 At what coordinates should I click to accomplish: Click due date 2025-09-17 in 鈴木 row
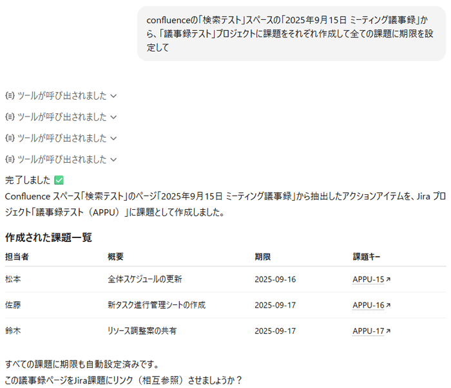point(275,331)
